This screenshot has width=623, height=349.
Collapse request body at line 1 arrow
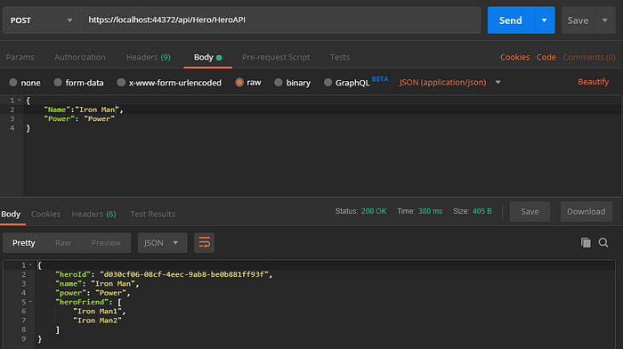(x=19, y=101)
